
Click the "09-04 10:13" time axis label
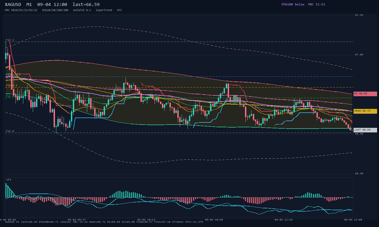(146, 220)
